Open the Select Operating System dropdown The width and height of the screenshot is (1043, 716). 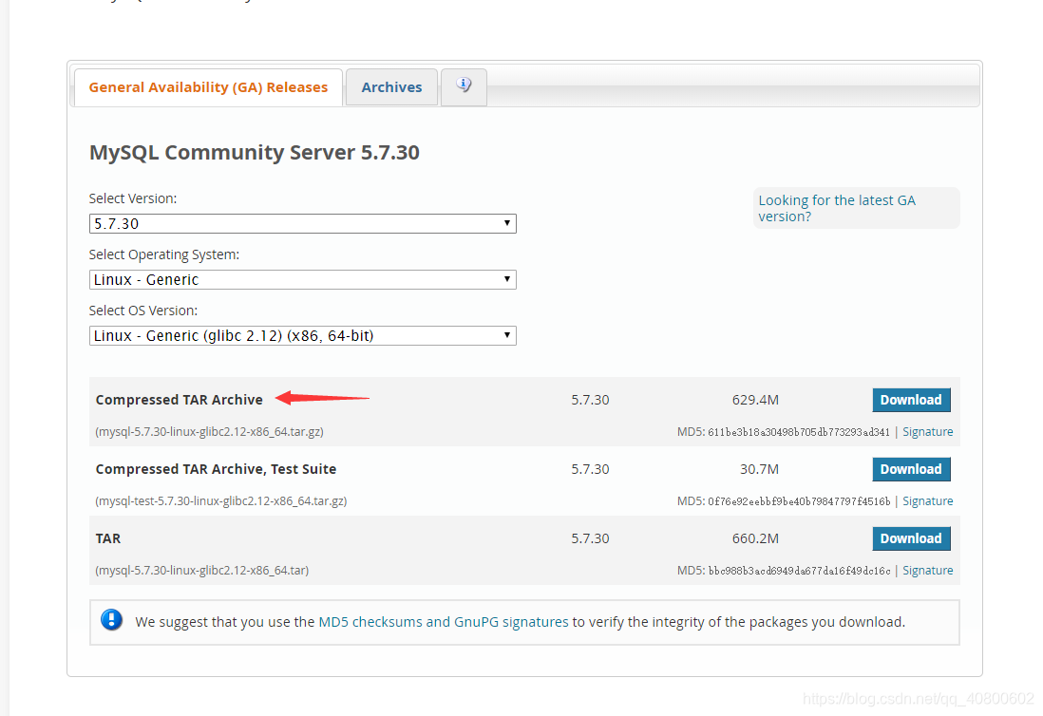[x=303, y=279]
